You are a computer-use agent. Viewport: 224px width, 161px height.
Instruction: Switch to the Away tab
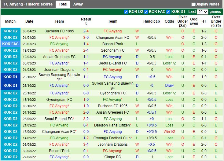click(x=78, y=4)
